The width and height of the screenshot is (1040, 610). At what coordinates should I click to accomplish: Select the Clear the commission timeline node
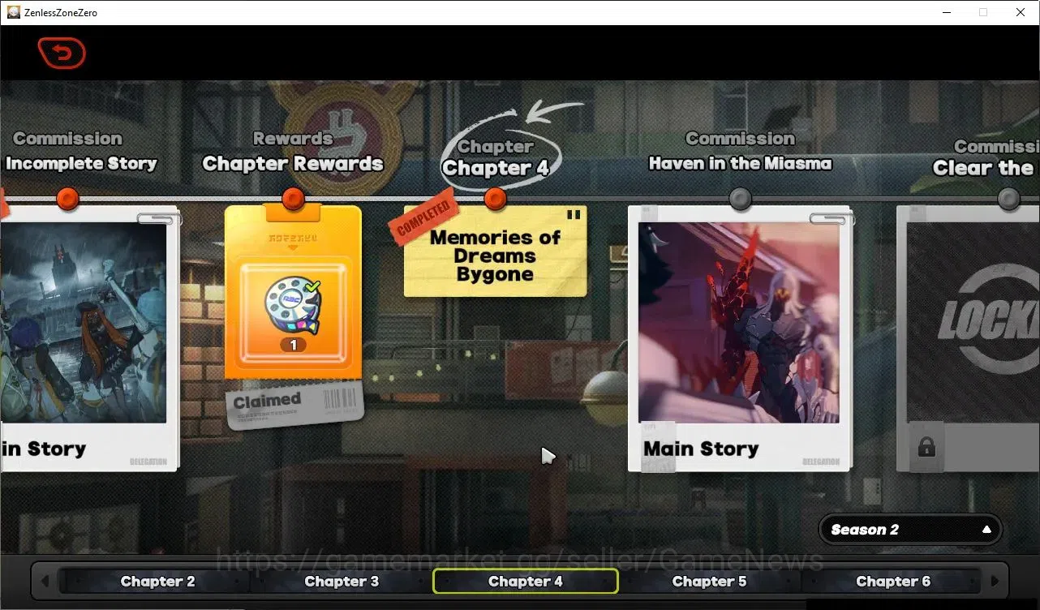[1008, 198]
